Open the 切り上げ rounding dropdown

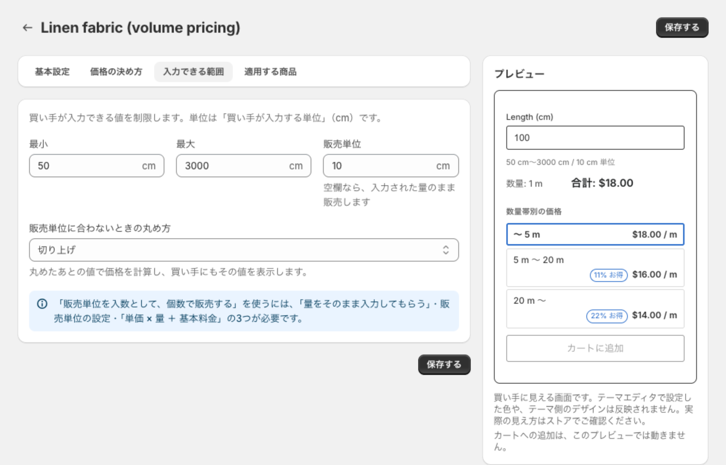[244, 250]
